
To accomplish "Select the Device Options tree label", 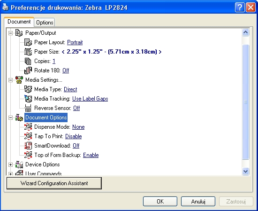I will 43,164.
